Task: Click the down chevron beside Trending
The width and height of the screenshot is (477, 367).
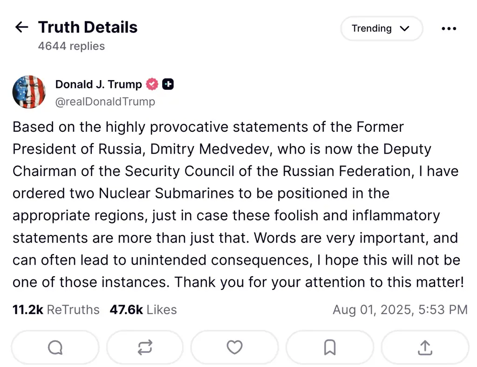Action: click(404, 28)
